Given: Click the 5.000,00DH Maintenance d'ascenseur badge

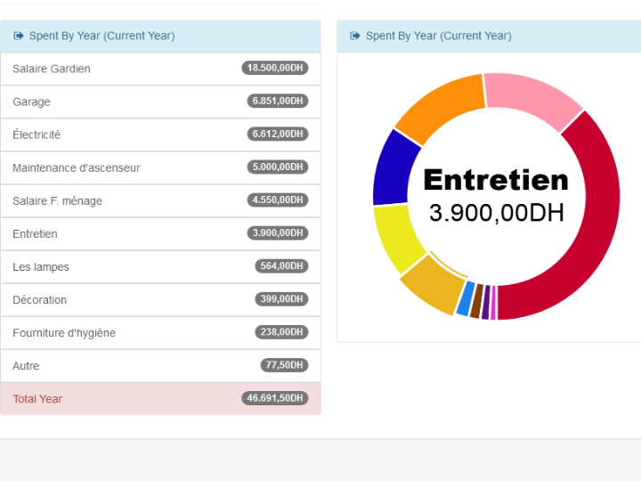Looking at the screenshot, I should [x=277, y=167].
